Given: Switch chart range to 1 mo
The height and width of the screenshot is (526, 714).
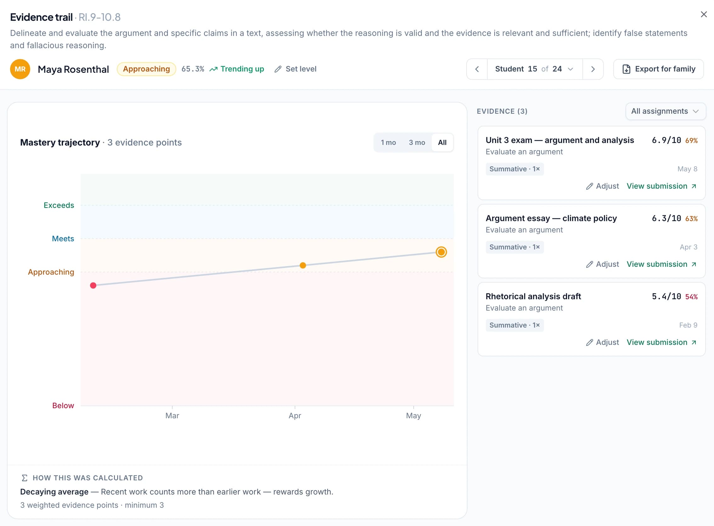Looking at the screenshot, I should pos(388,142).
